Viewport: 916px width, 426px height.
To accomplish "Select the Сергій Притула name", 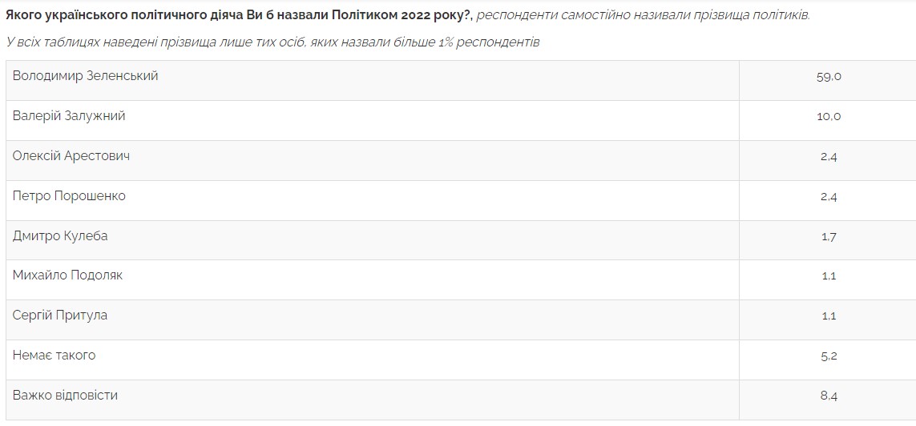I will point(60,315).
